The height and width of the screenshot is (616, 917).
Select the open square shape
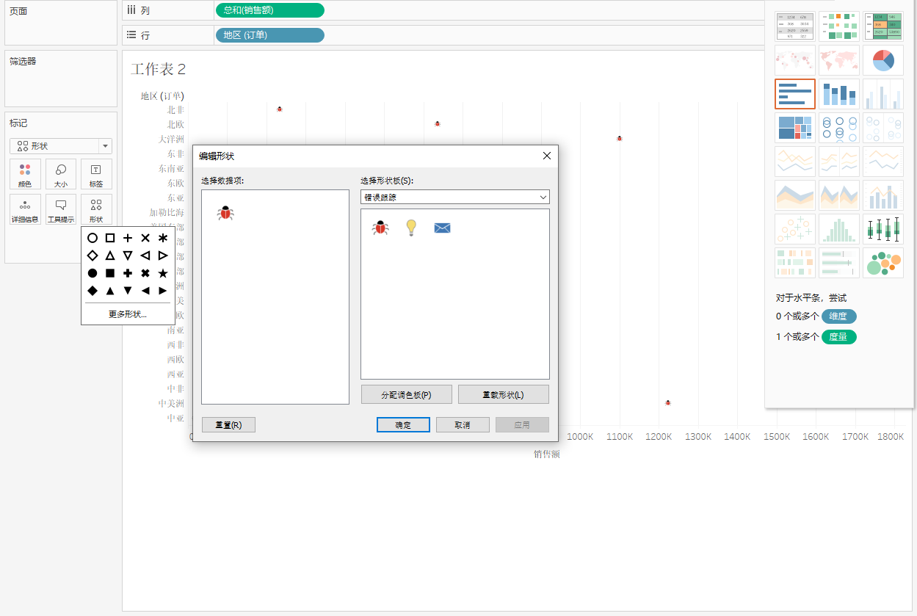pyautogui.click(x=110, y=238)
